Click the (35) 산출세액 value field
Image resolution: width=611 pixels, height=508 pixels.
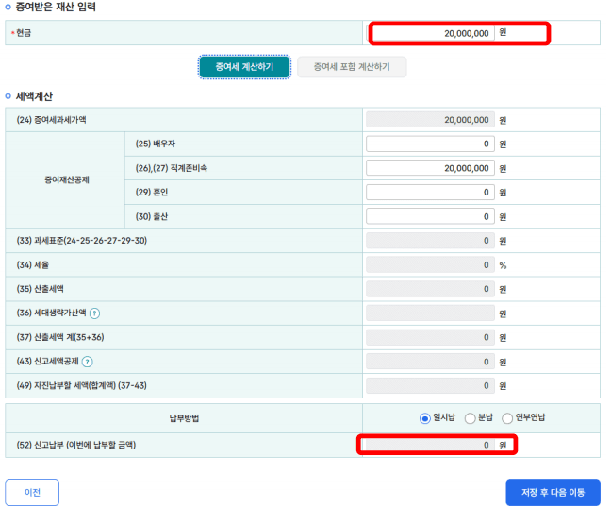(x=430, y=289)
